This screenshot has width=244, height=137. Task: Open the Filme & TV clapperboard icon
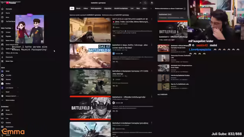(x=2, y=114)
